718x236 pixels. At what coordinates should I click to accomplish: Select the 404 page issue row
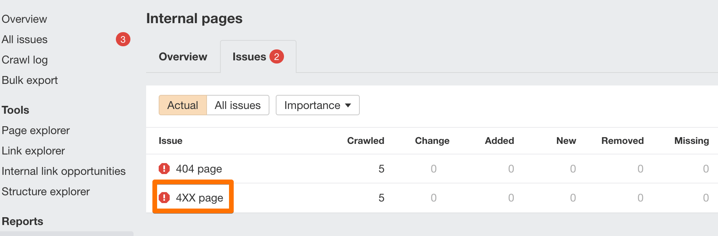pyautogui.click(x=198, y=169)
